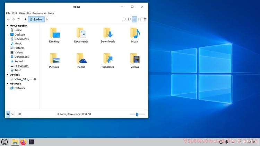Viewport: 260px width, 146px height.
Task: Switch to compact view mode
Action: [x=145, y=19]
